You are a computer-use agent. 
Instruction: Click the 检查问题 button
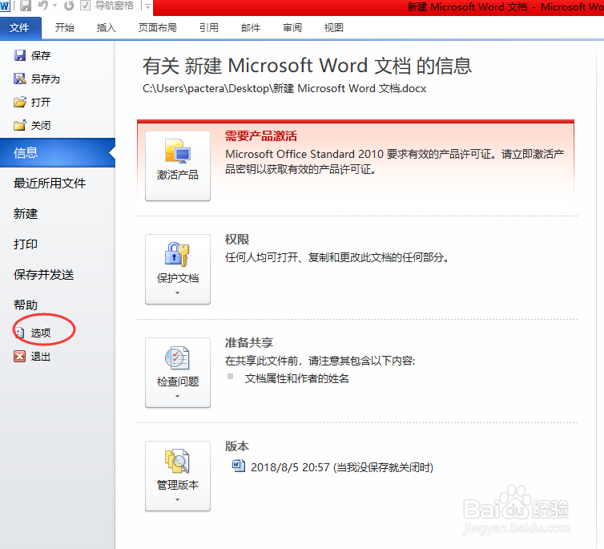coord(178,373)
